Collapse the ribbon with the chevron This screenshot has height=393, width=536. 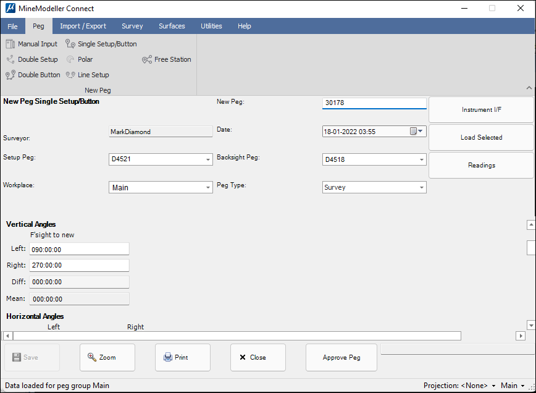coord(529,88)
